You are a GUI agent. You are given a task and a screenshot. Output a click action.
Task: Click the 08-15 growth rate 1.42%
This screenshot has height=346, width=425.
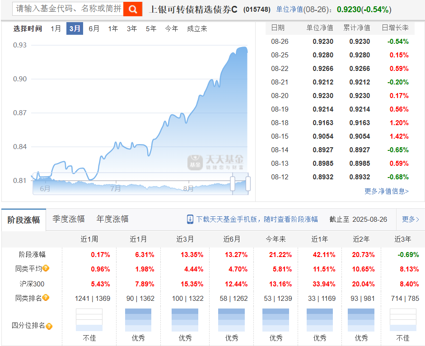pos(399,136)
